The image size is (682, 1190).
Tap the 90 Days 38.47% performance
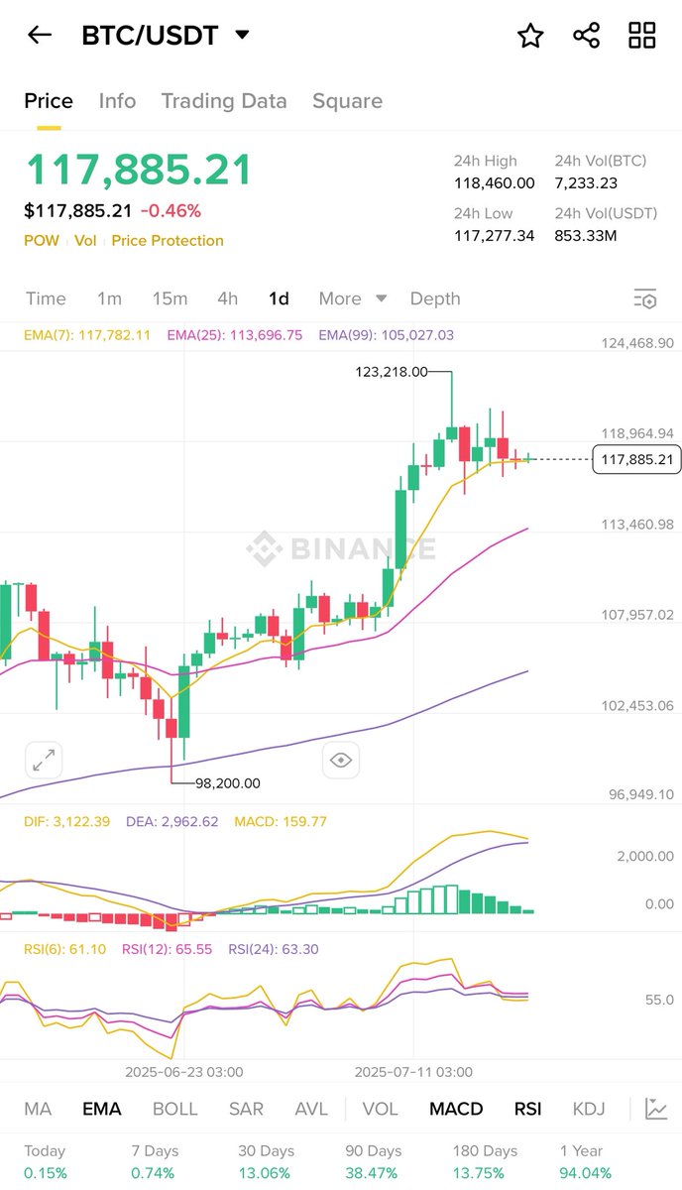[373, 1162]
